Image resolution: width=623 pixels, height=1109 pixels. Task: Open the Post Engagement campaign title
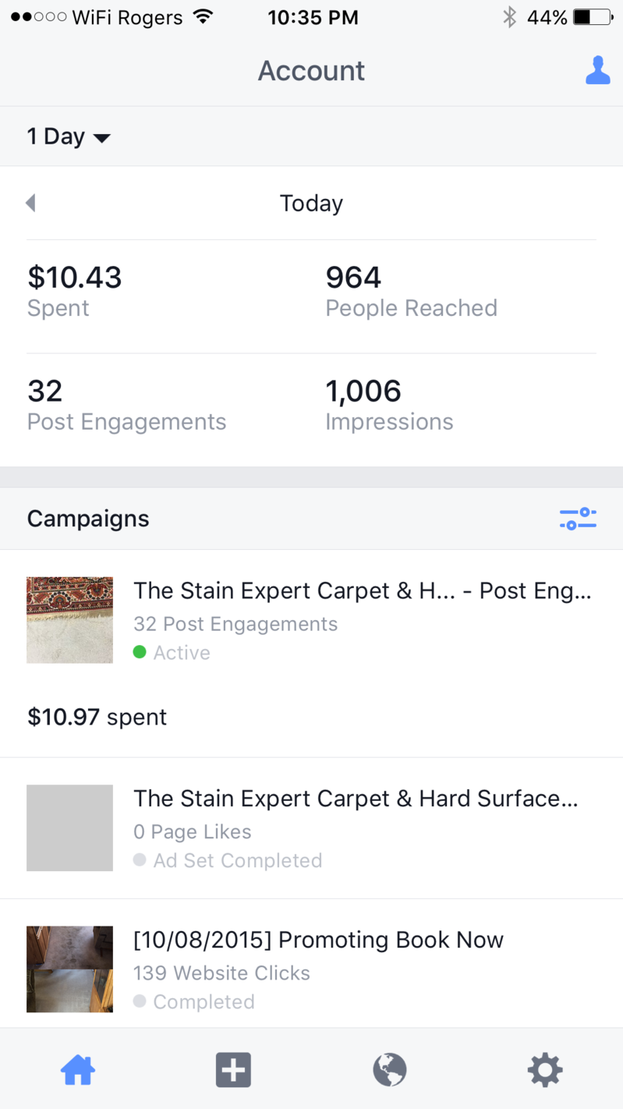(362, 591)
